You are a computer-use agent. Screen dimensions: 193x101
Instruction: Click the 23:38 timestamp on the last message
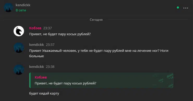[x=50, y=67]
